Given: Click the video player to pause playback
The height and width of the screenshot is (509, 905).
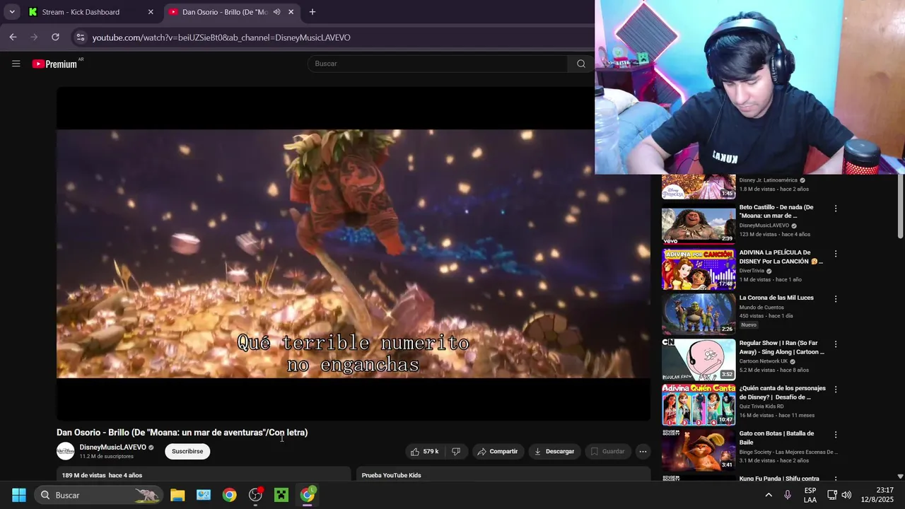Looking at the screenshot, I should [x=354, y=253].
